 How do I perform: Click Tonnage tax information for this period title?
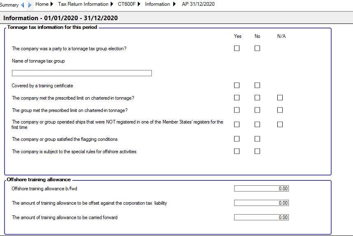[52, 27]
